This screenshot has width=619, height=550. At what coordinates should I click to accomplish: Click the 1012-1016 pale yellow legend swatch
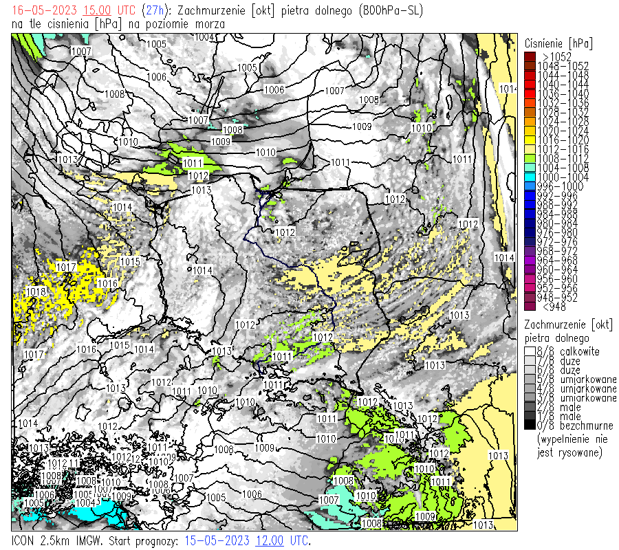pyautogui.click(x=530, y=149)
